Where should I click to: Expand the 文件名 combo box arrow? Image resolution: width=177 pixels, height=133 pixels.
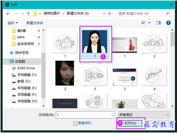click(112, 115)
